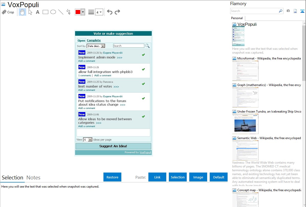
Task: Select the Complete tab in the widget
Action: [94, 40]
